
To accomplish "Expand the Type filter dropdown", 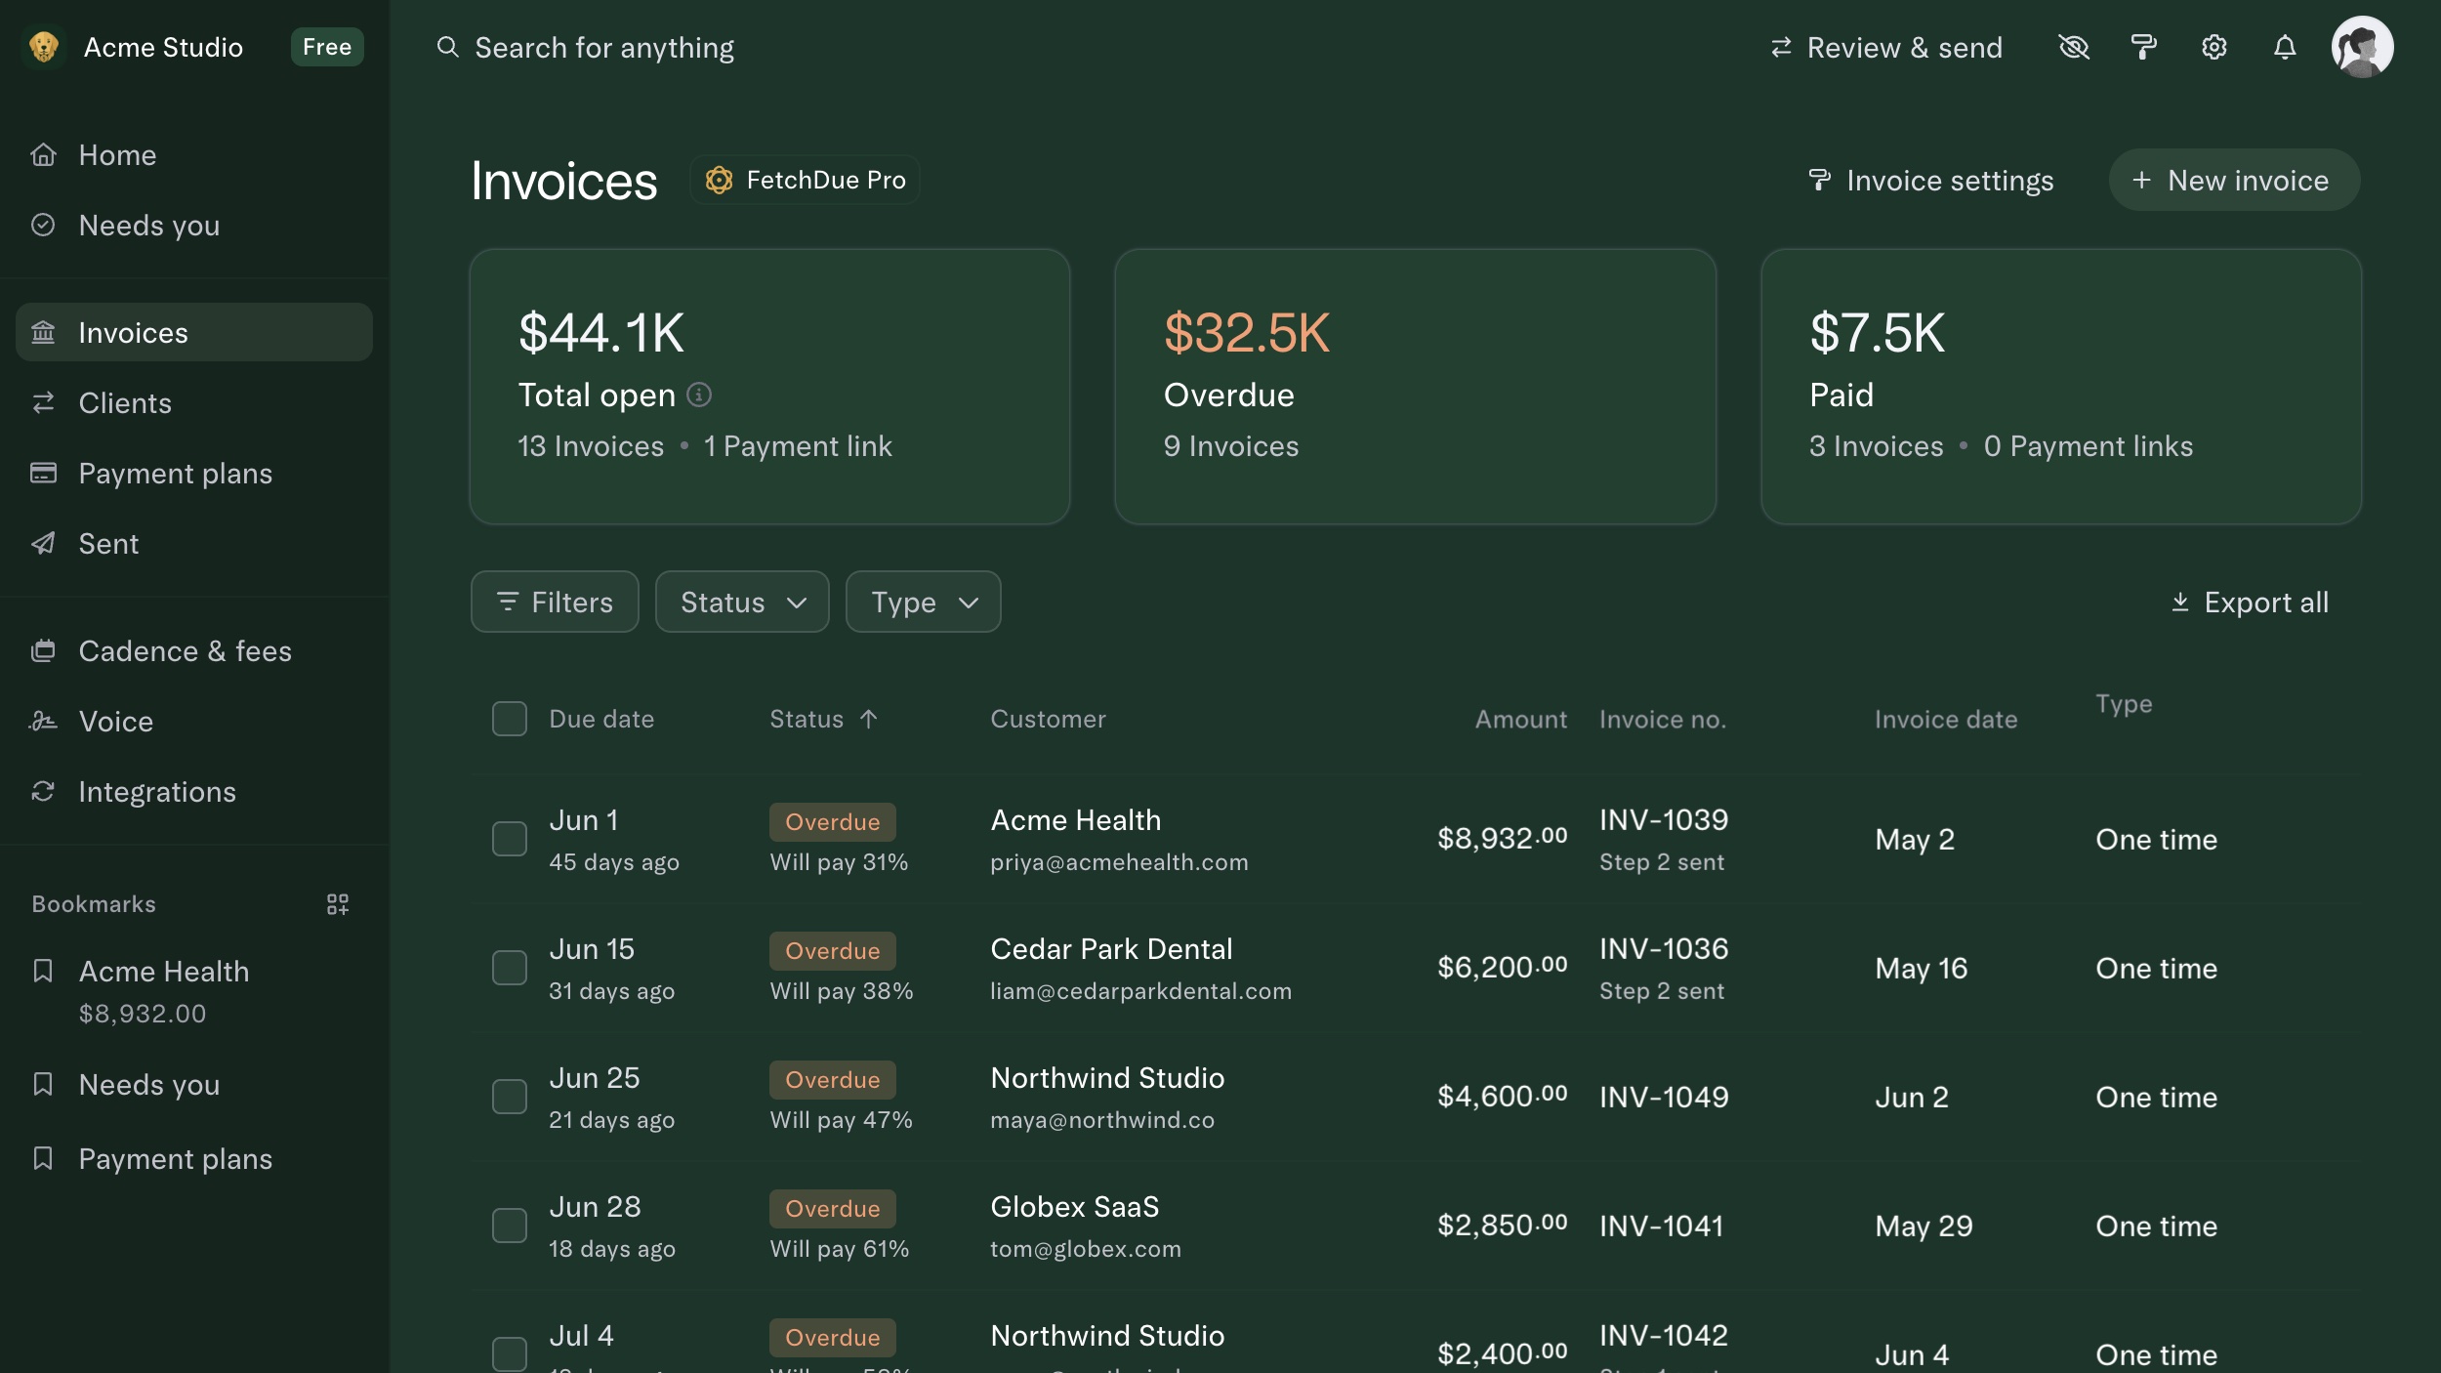I will click(x=923, y=602).
